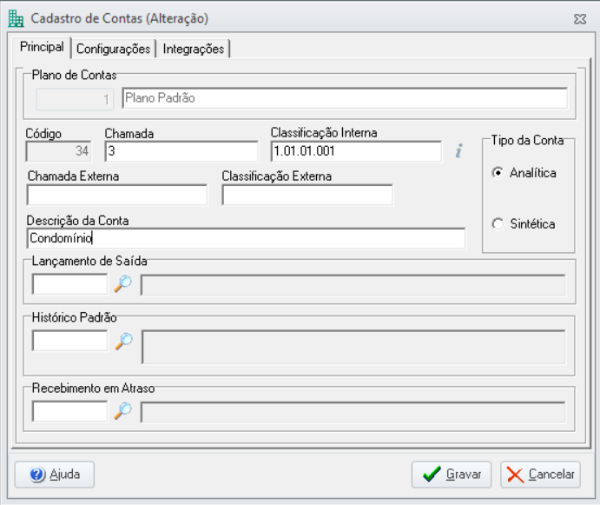Select the Principal tab
The image size is (600, 505).
tap(42, 47)
